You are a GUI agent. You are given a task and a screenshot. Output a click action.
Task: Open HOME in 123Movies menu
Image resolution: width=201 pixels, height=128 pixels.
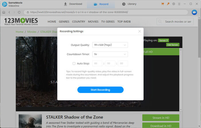tap(52, 22)
